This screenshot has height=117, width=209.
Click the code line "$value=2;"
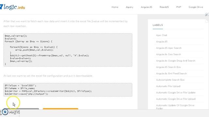coord(10,39)
